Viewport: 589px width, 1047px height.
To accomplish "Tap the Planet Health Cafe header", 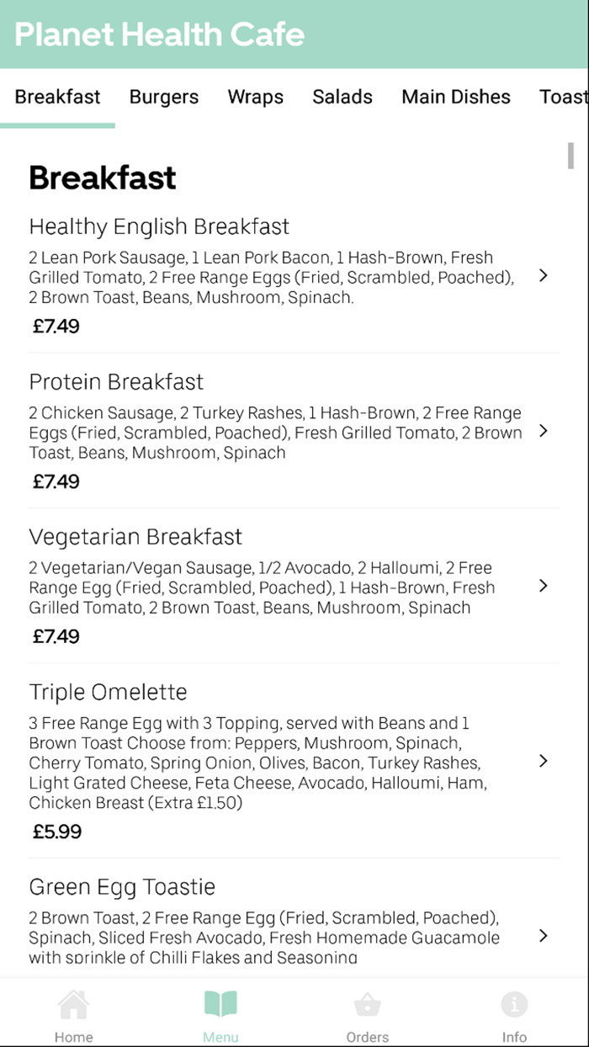I will click(x=158, y=35).
